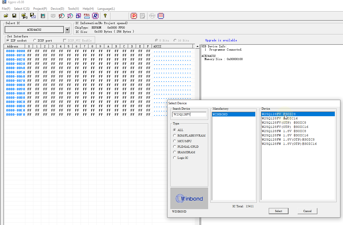This screenshot has height=225, width=343.
Task: Choose MCU/MPU type filter
Action: pyautogui.click(x=174, y=141)
